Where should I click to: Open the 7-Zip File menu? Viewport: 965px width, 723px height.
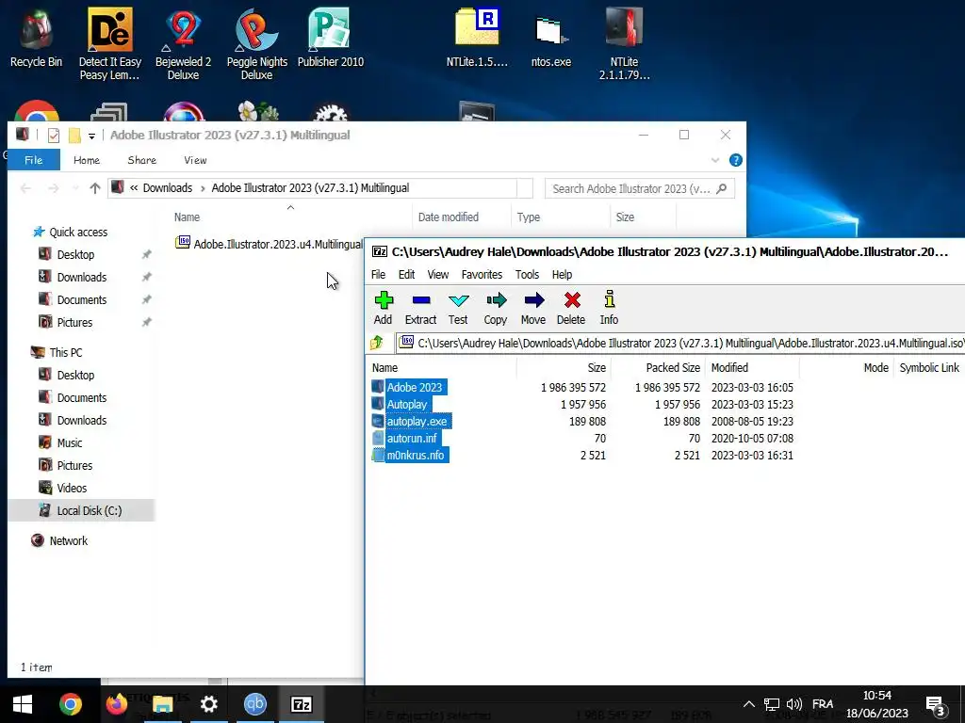pyautogui.click(x=379, y=274)
